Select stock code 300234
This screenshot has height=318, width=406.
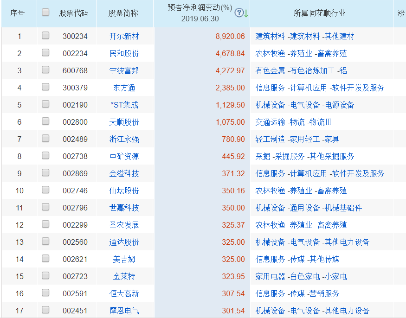(x=75, y=36)
